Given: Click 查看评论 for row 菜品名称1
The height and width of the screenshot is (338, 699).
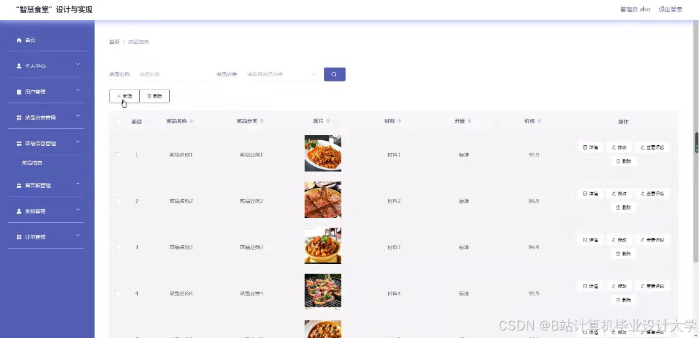Looking at the screenshot, I should point(652,147).
